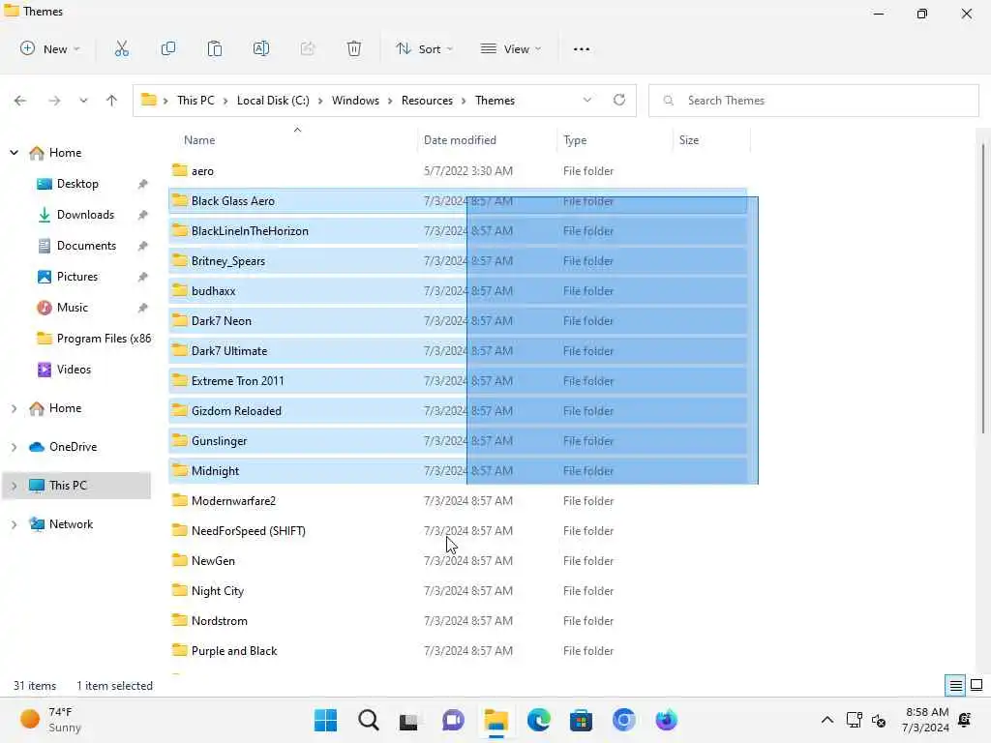991x743 pixels.
Task: Expand the This PC tree node
Action: (x=14, y=486)
